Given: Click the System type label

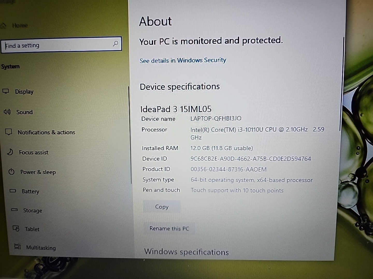Looking at the screenshot, I should (x=158, y=180).
